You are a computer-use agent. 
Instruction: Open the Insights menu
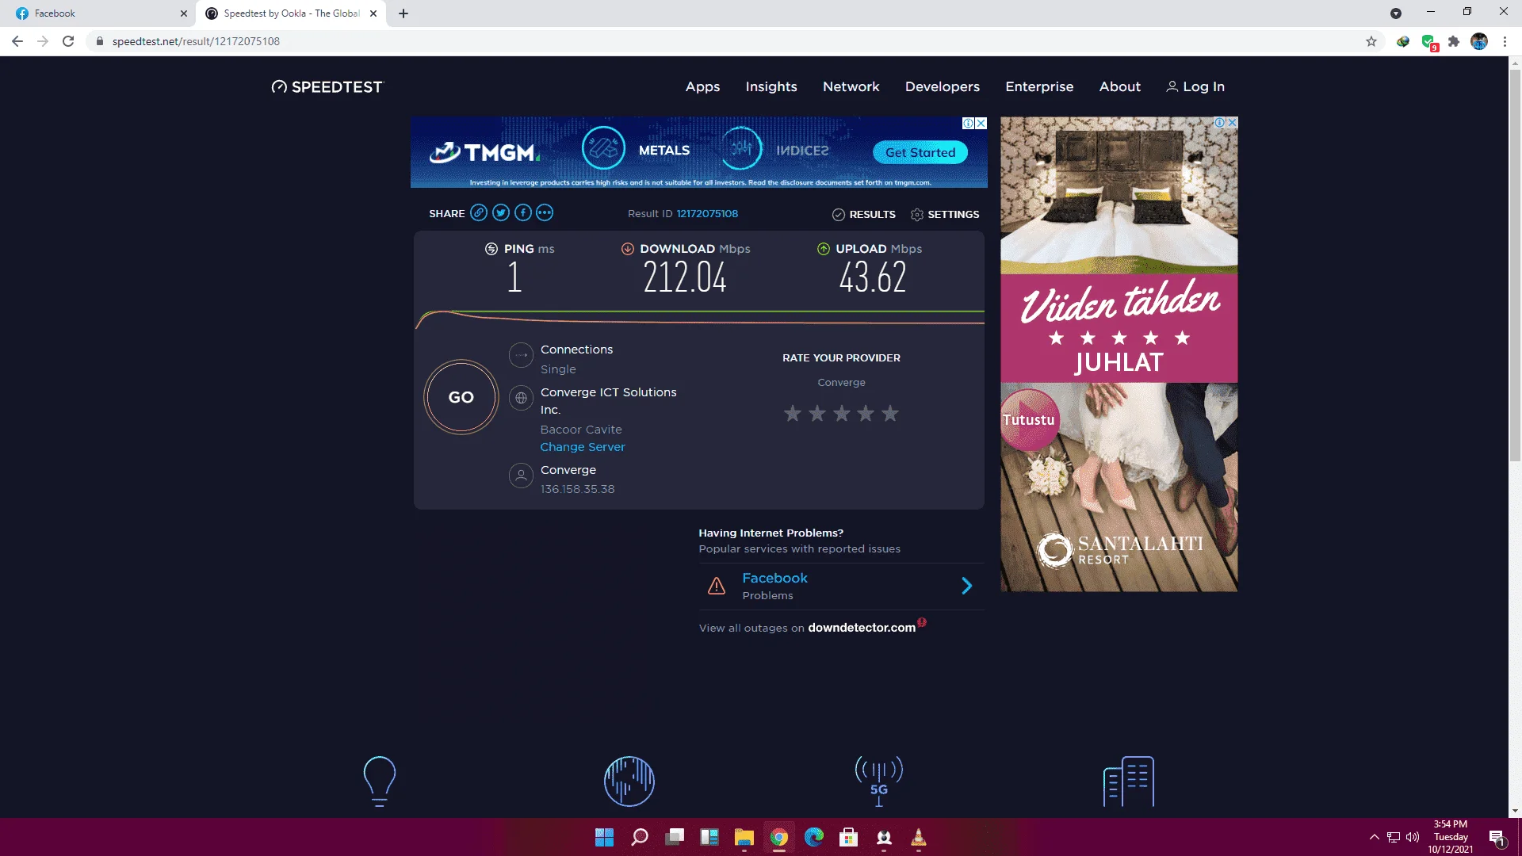[x=771, y=87]
